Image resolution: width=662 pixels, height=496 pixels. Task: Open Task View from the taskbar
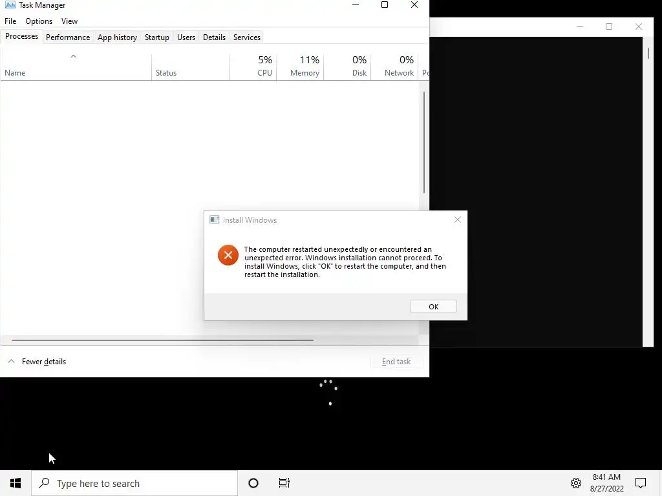(284, 483)
